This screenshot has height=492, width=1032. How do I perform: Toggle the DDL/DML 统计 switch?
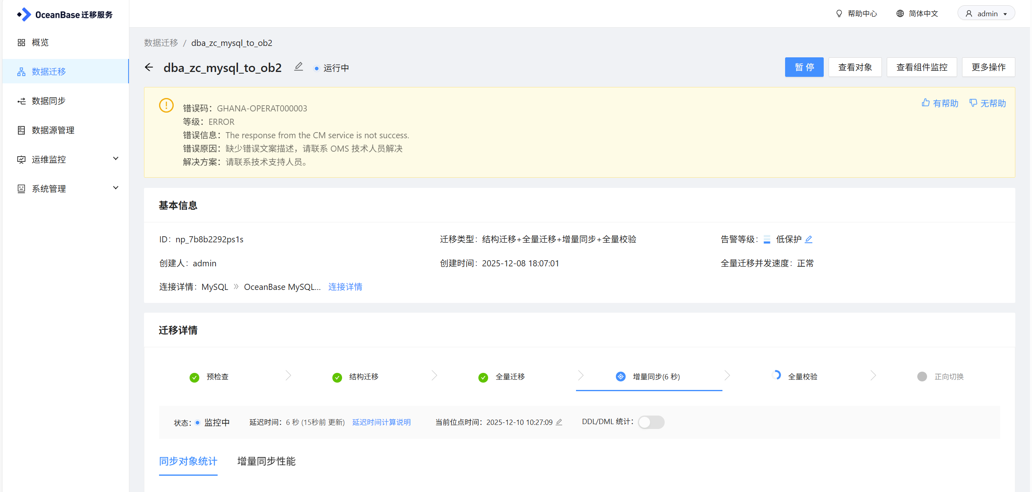(650, 422)
